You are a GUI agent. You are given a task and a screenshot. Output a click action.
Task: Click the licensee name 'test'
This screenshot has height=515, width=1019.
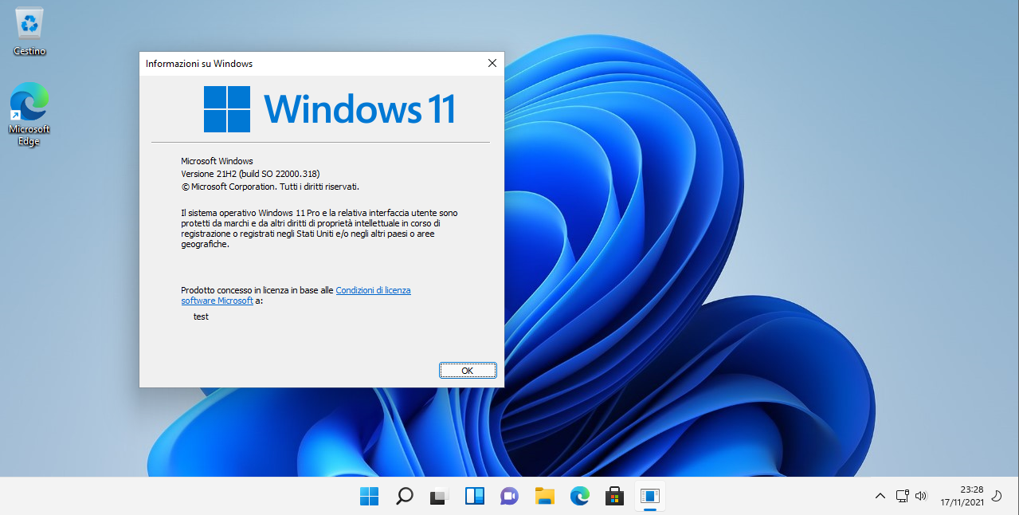click(201, 316)
